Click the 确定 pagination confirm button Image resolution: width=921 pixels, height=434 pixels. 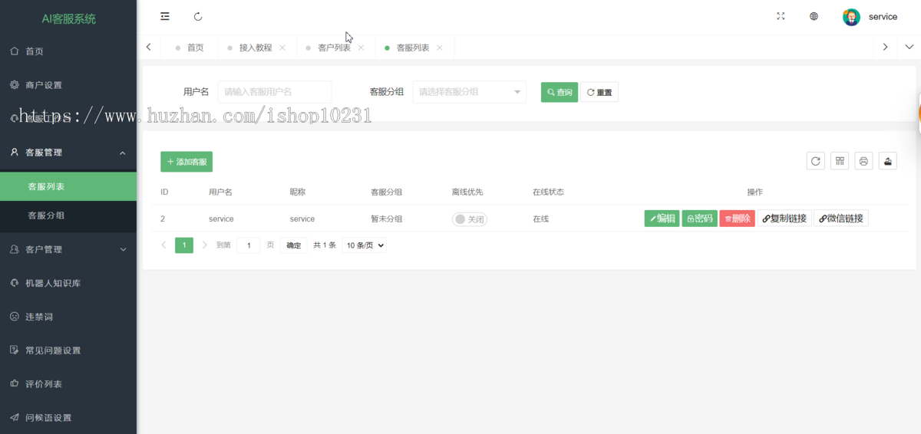click(294, 245)
